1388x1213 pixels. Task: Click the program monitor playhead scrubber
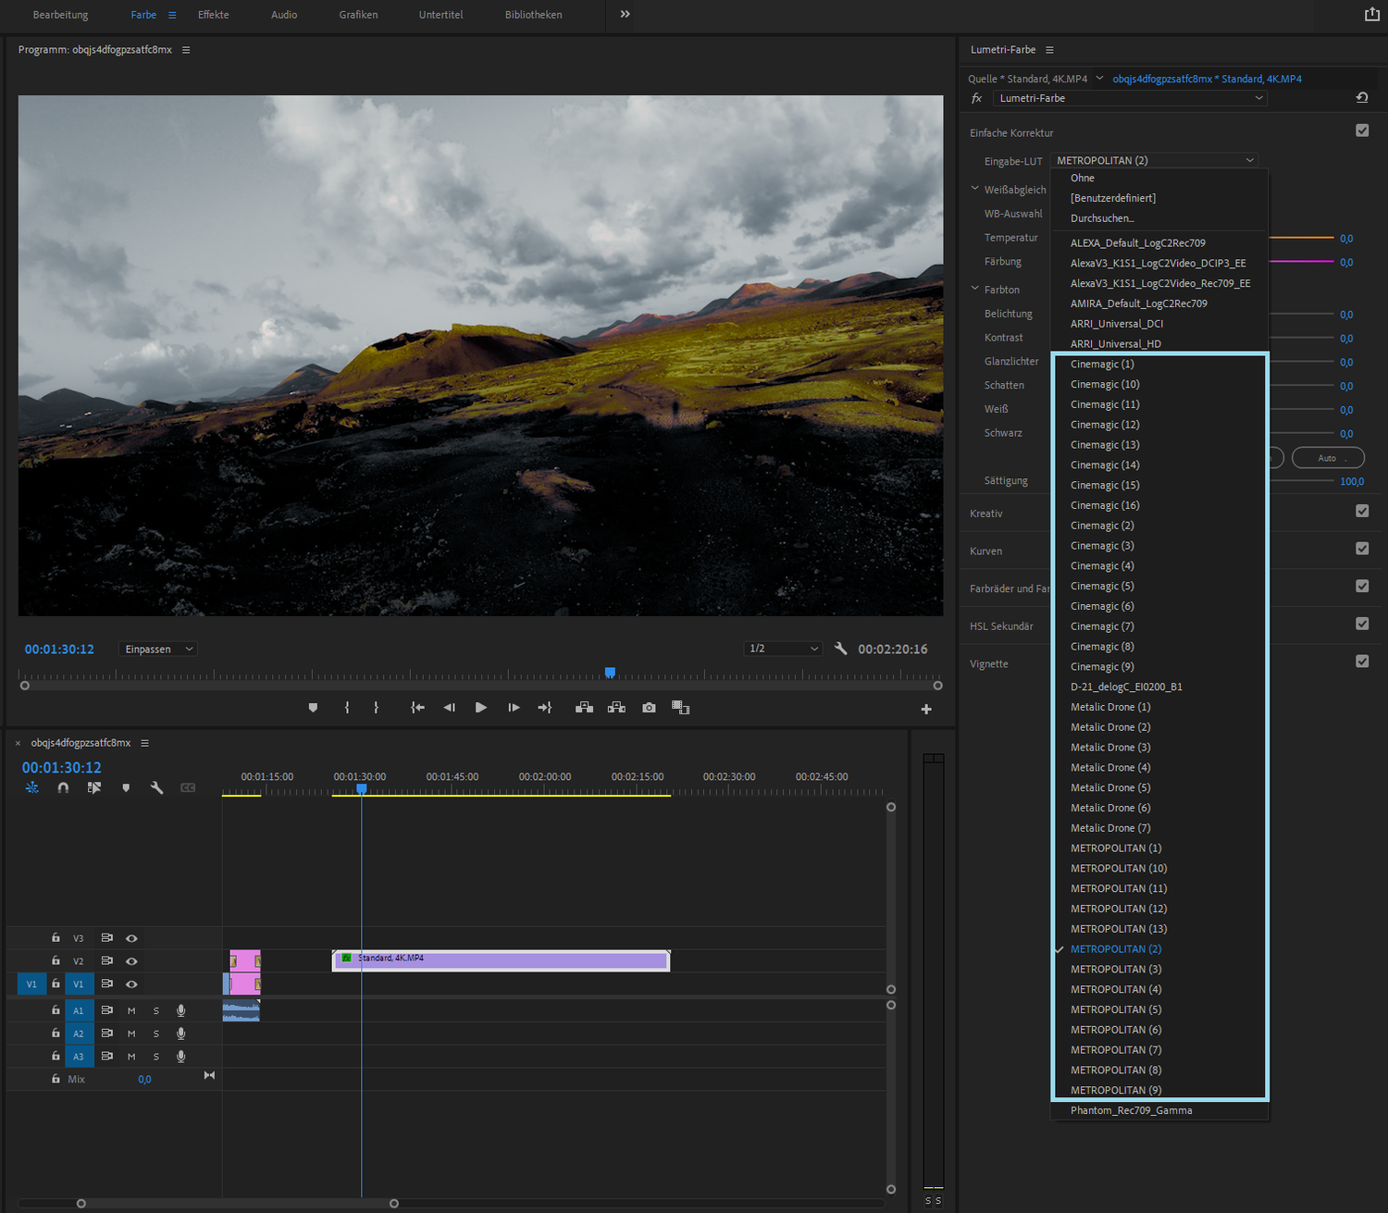point(610,673)
